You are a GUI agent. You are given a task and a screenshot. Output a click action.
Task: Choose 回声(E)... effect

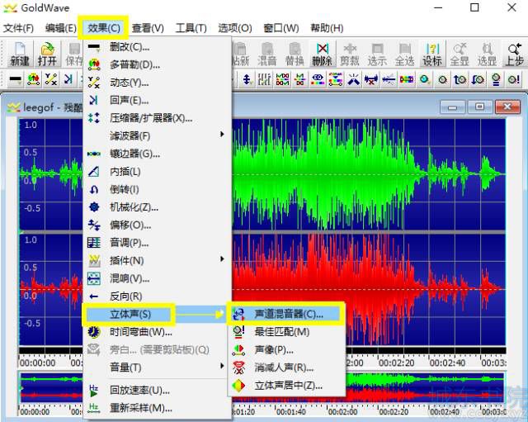(157, 100)
